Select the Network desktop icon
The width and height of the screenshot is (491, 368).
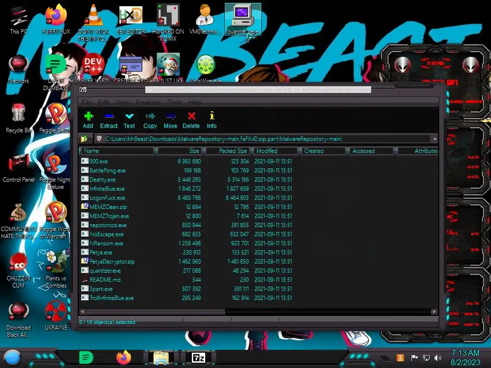tap(19, 69)
